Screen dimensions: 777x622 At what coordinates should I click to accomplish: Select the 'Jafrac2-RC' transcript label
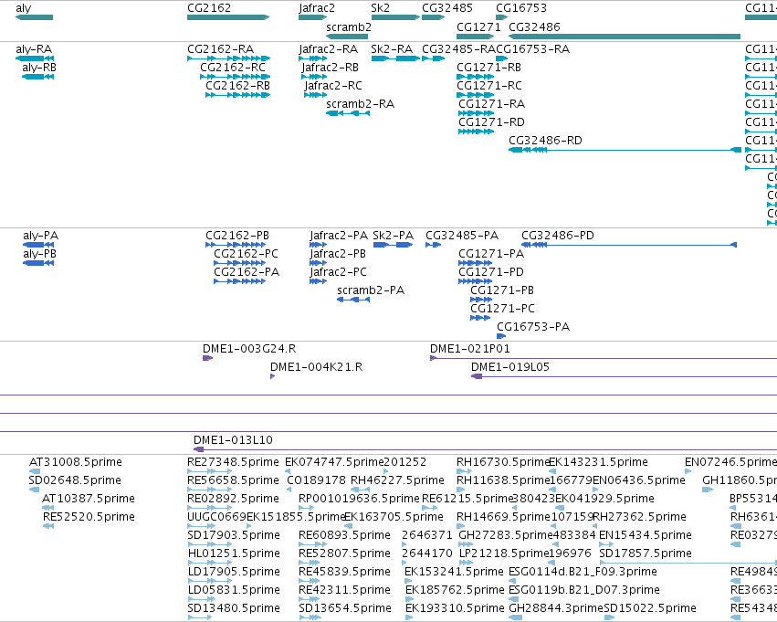pyautogui.click(x=333, y=86)
